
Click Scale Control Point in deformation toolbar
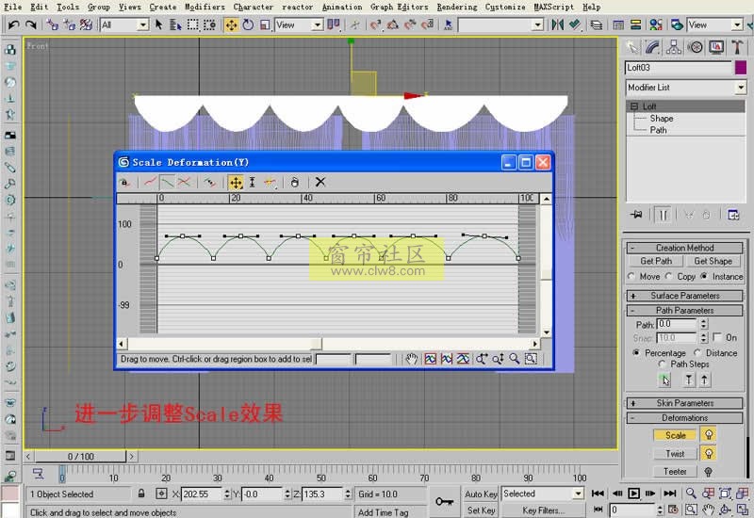[x=252, y=182]
